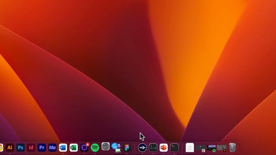Launch Microsoft PowerPoint from the Dock
Viewport: 276px width, 155px height.
click(x=163, y=147)
